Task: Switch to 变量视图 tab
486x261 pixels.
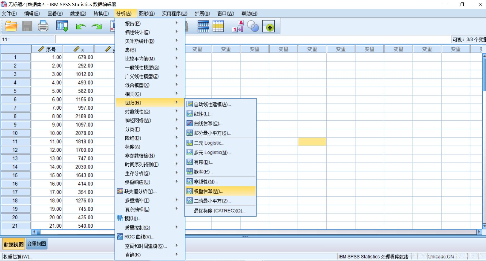Action: coord(37,244)
